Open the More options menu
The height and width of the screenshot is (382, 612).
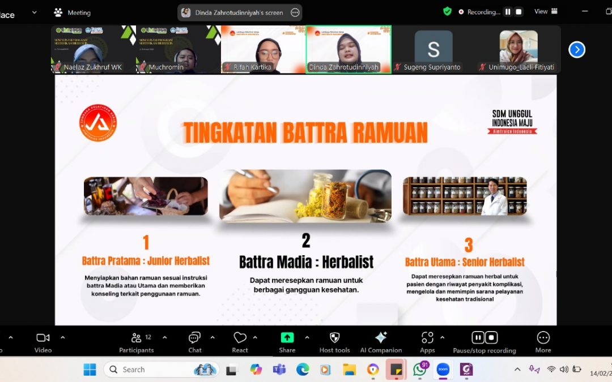(543, 342)
